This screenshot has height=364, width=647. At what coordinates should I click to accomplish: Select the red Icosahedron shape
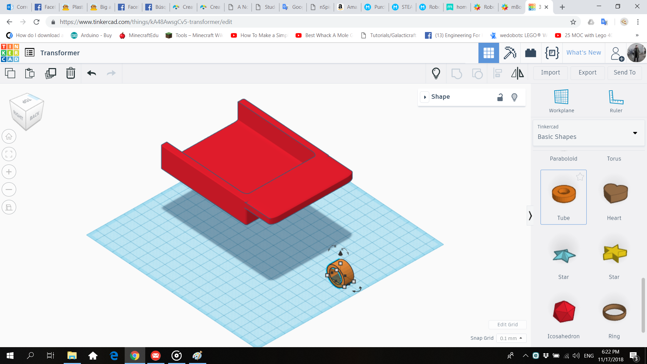coord(563,312)
